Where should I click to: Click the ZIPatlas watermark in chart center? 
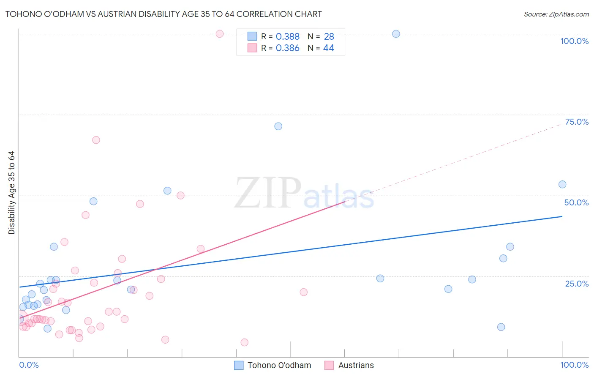[x=304, y=193]
